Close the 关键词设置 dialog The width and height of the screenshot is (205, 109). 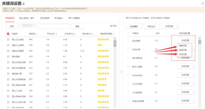[203, 4]
